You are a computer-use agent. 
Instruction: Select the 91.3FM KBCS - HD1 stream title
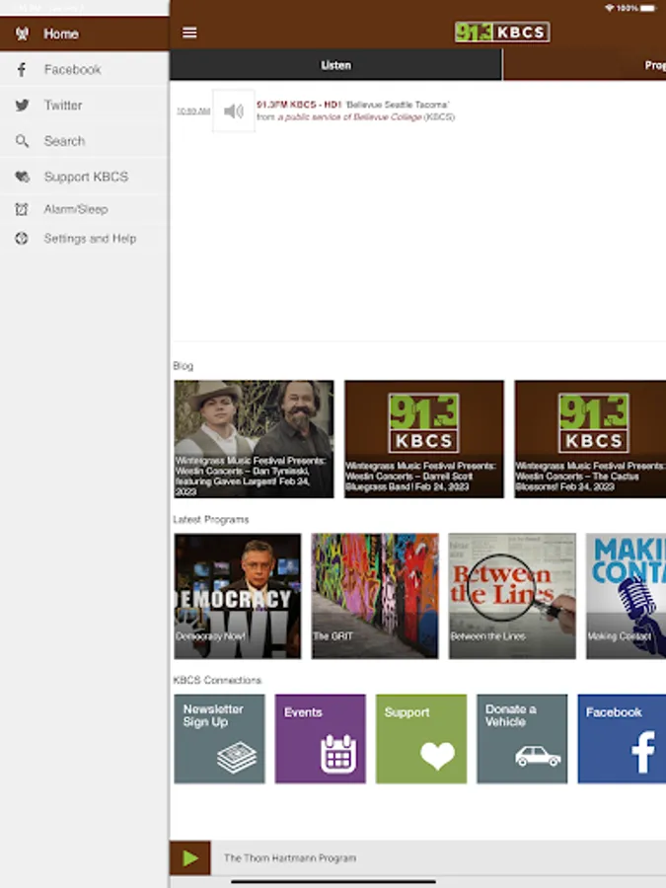298,105
